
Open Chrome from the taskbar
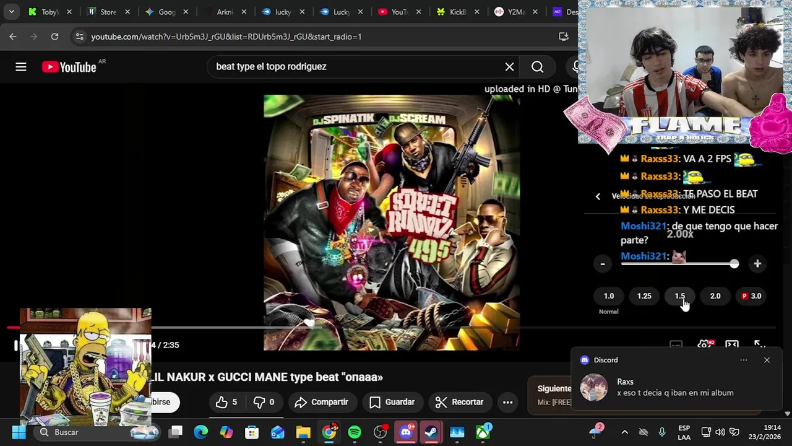329,432
